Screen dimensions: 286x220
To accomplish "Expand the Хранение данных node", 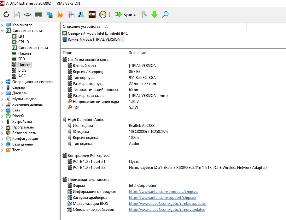I will [x=2, y=104].
